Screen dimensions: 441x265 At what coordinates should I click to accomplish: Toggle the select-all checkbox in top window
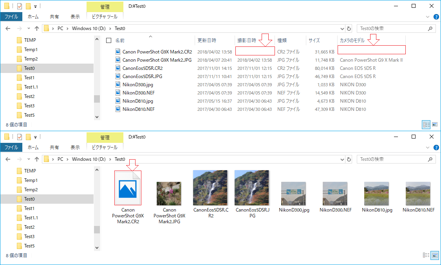click(x=108, y=41)
